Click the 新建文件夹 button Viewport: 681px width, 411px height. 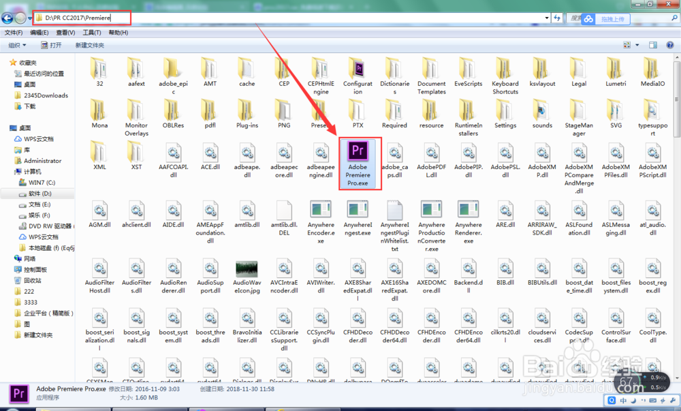point(89,45)
